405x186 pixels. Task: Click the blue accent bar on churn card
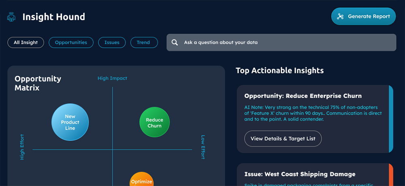390,119
